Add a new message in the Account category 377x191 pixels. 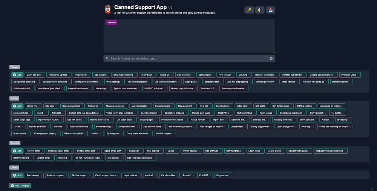(17, 151)
